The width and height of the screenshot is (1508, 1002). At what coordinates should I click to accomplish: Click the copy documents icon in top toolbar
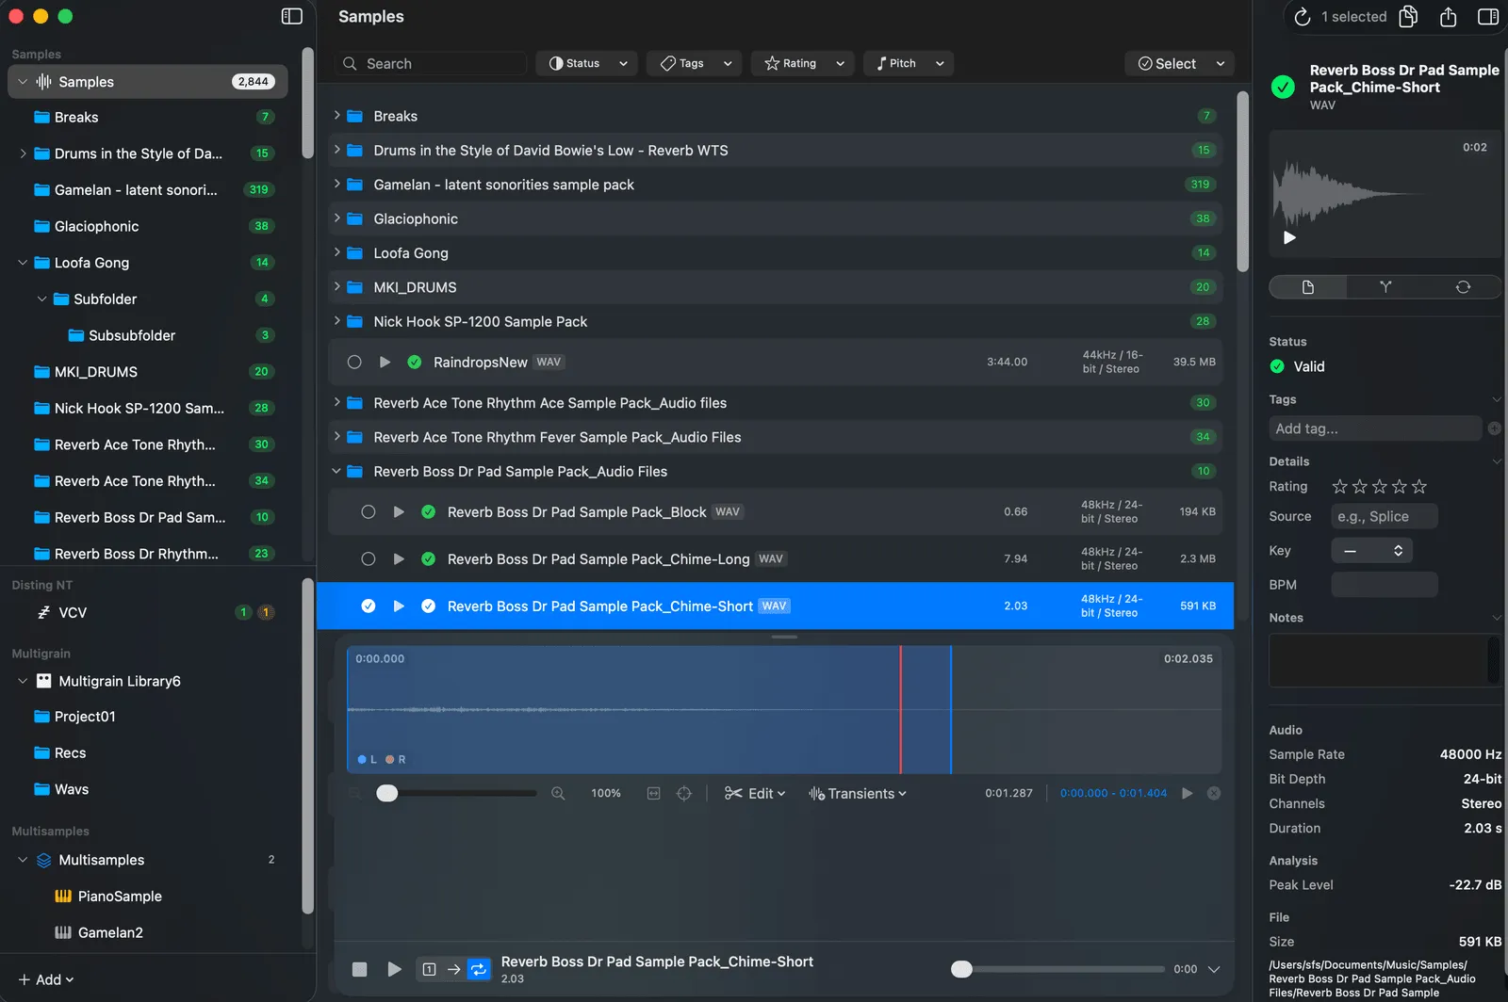[1408, 16]
